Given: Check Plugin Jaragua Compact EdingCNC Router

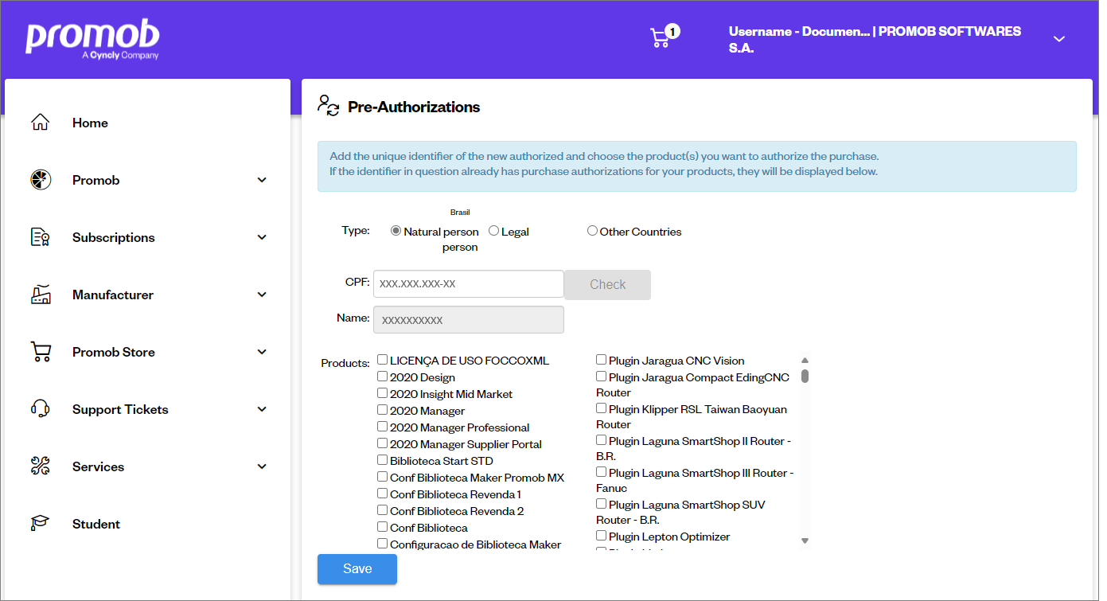Looking at the screenshot, I should (x=602, y=377).
